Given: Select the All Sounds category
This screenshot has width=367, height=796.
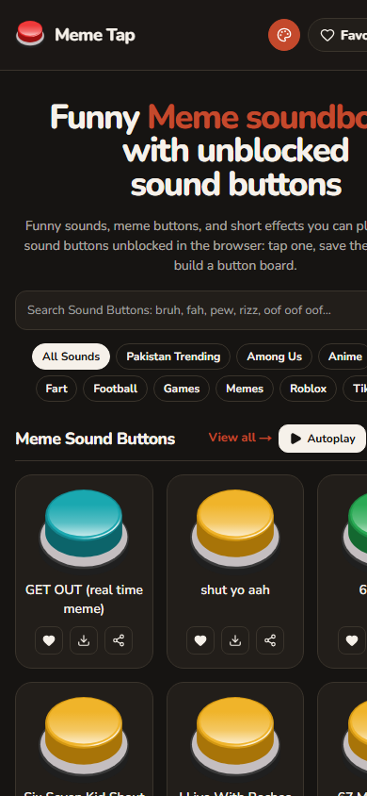Looking at the screenshot, I should (71, 357).
